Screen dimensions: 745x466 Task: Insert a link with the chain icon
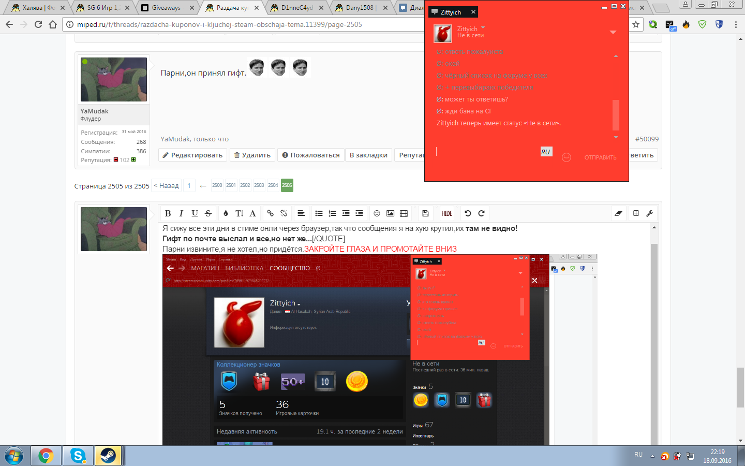(270, 213)
